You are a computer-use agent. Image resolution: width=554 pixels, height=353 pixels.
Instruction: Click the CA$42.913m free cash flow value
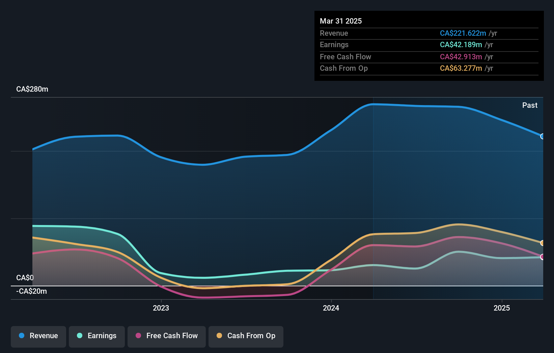461,57
